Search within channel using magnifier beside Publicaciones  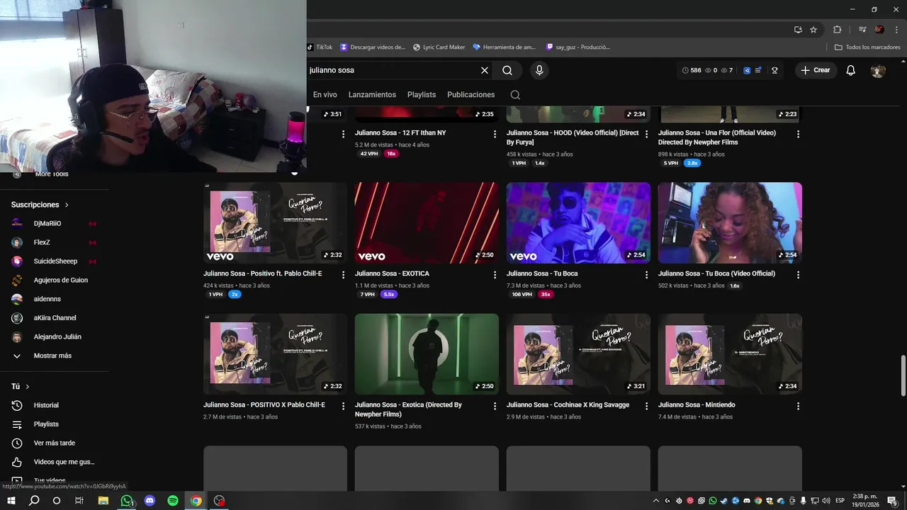[x=515, y=95]
